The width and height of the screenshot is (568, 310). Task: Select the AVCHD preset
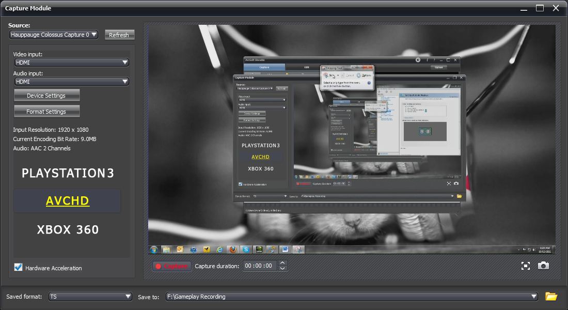[67, 200]
